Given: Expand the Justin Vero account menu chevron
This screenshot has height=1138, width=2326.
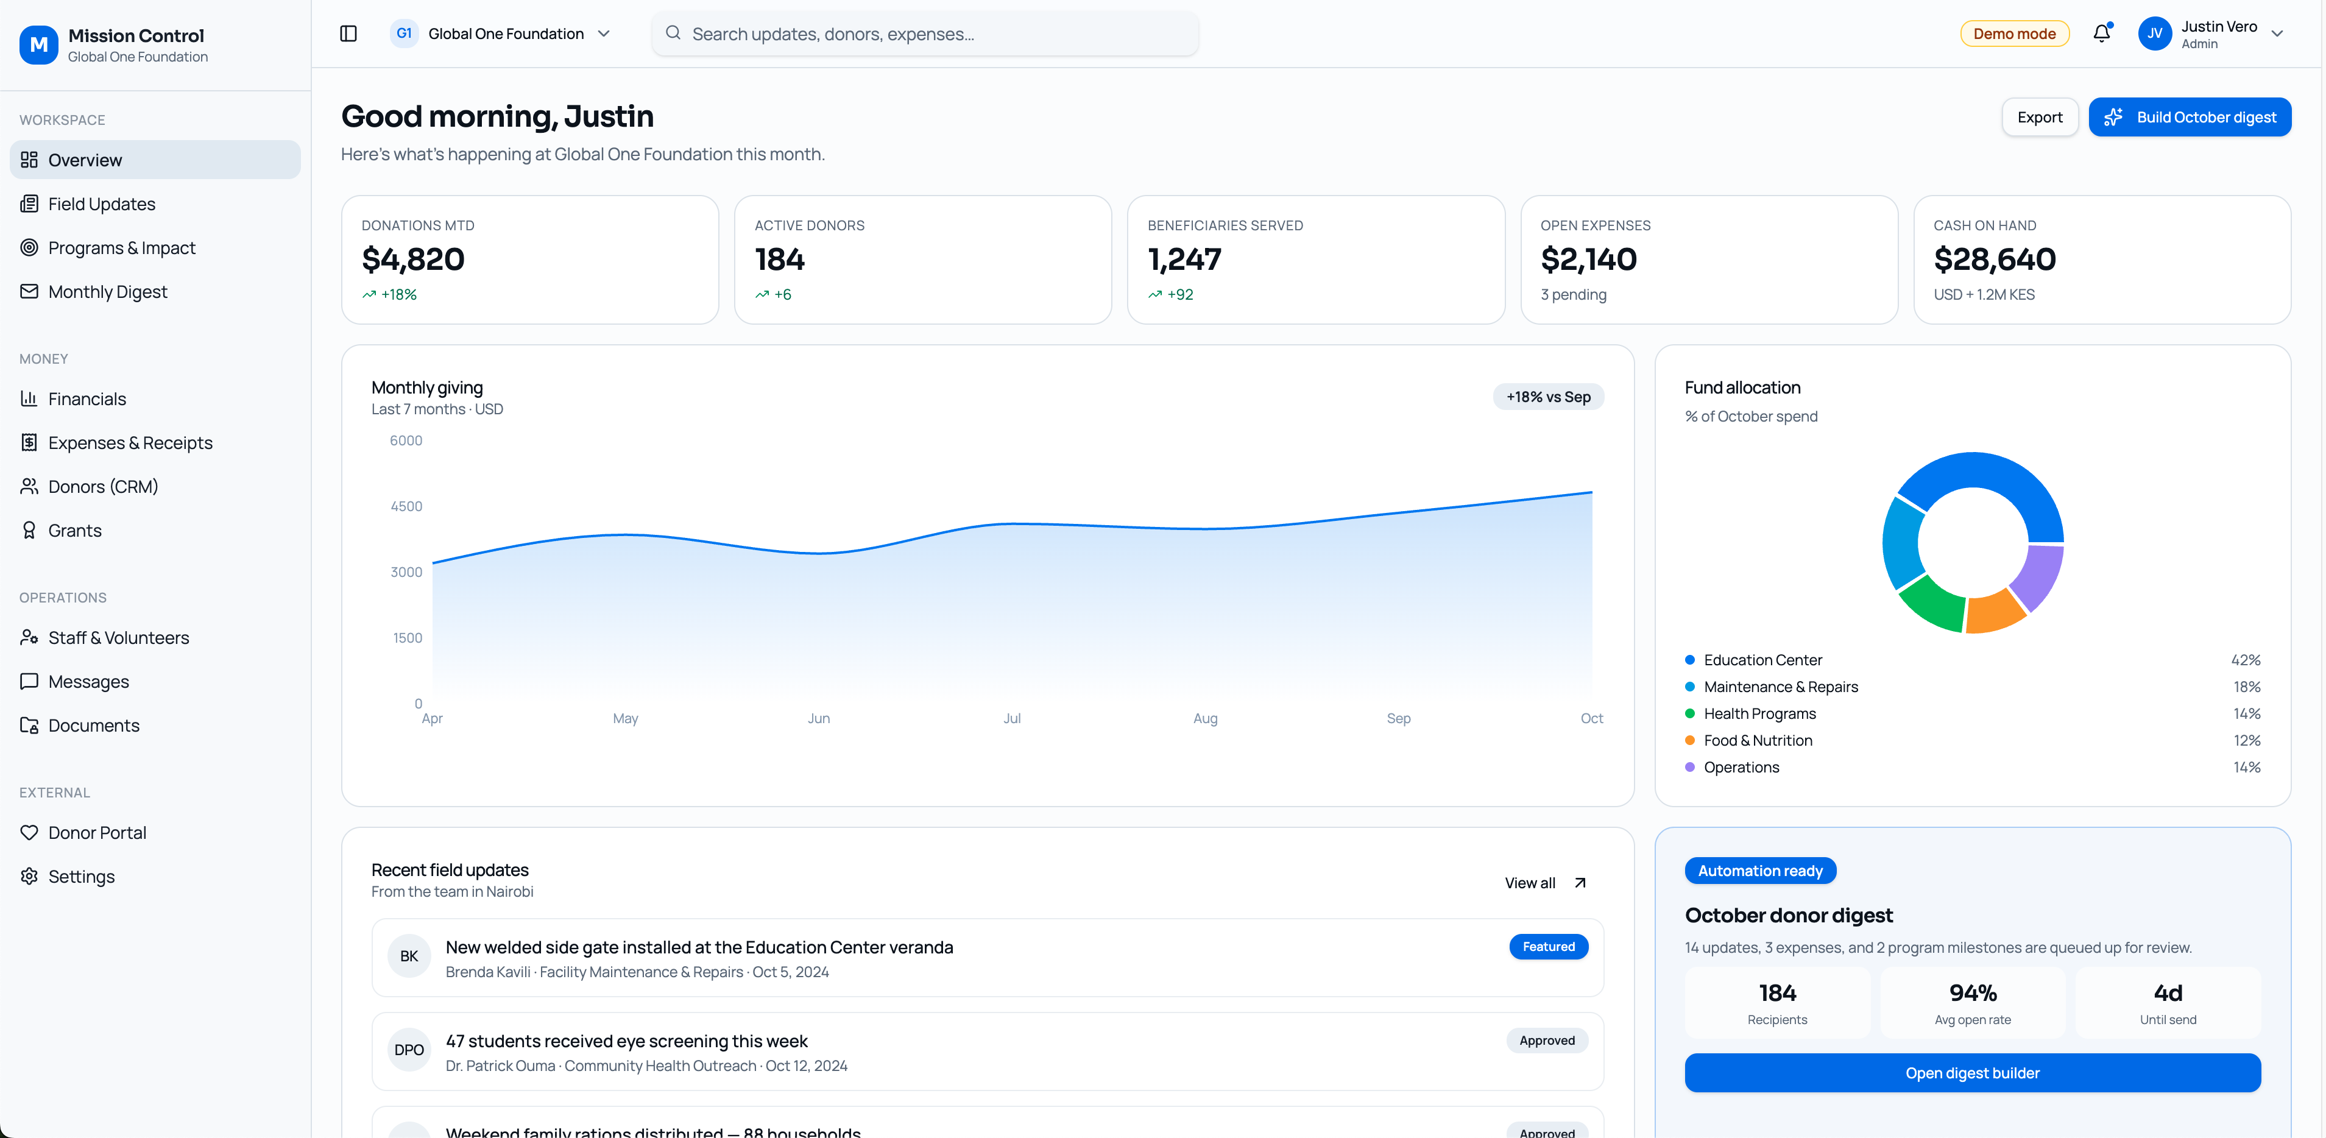Looking at the screenshot, I should pos(2277,34).
